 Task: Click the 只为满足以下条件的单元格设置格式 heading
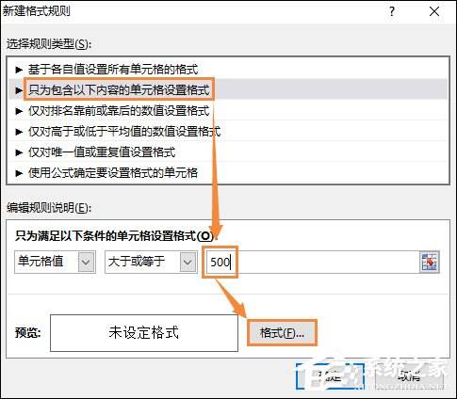coord(117,236)
